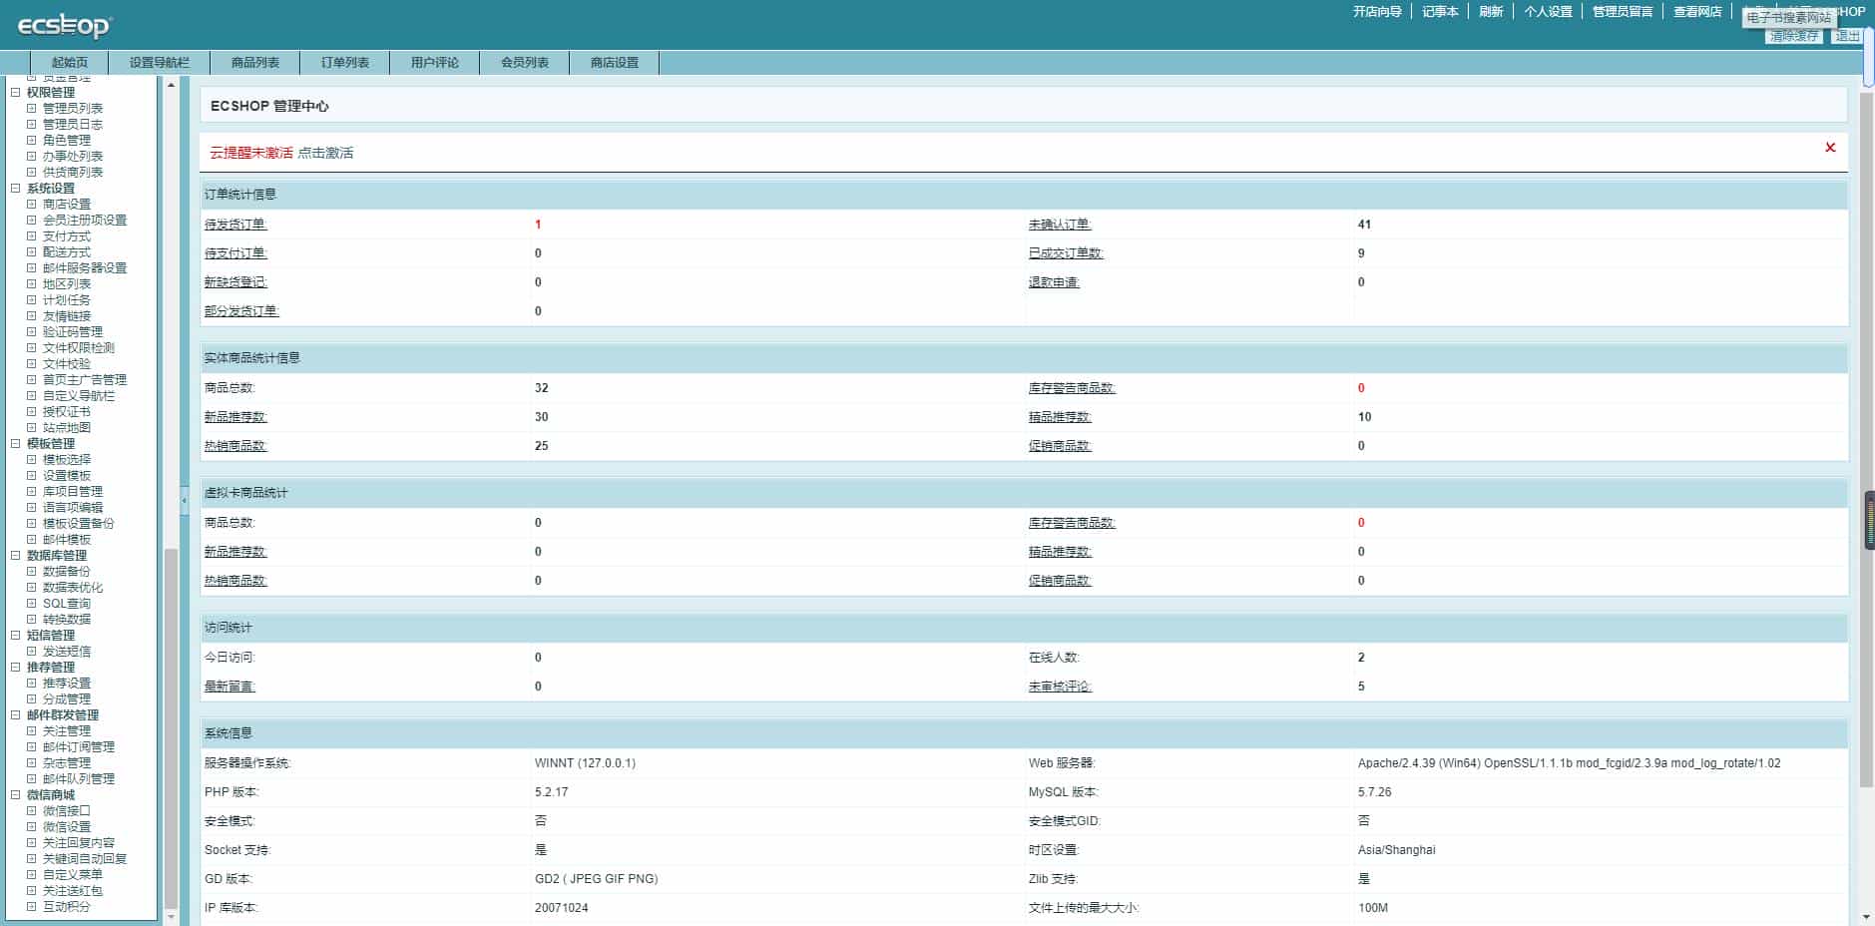Image resolution: width=1875 pixels, height=926 pixels.
Task: Collapse the 模板管理 tree group
Action: [x=15, y=444]
